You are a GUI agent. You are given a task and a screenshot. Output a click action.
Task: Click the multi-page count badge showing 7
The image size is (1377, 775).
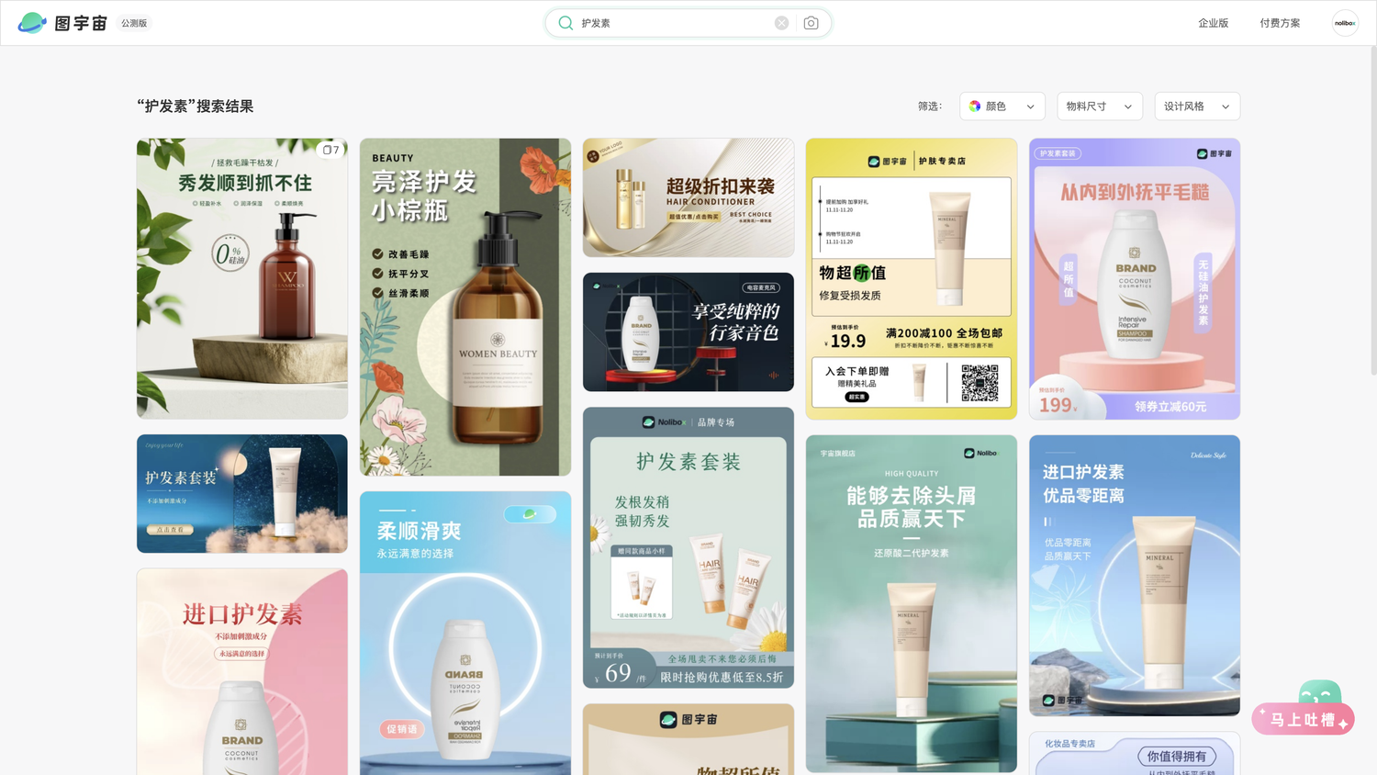330,150
